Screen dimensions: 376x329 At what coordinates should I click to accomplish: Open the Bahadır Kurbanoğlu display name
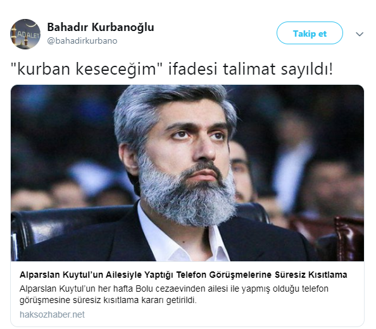pos(101,27)
